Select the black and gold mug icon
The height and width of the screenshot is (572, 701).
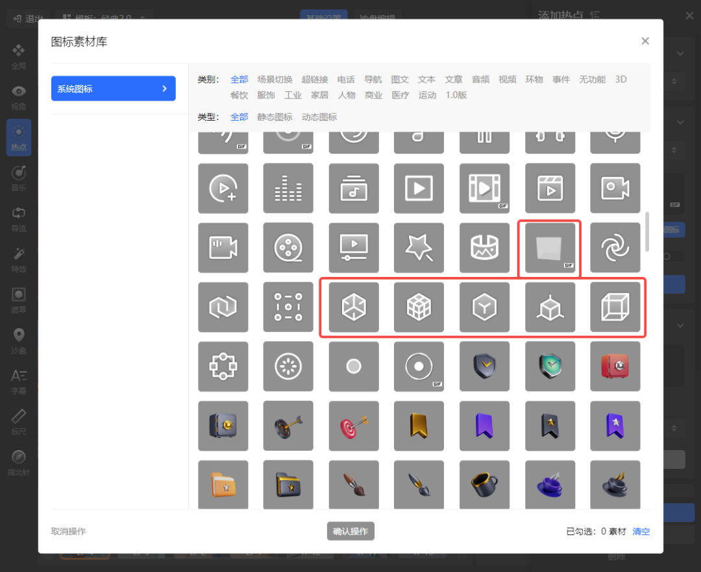coord(484,485)
